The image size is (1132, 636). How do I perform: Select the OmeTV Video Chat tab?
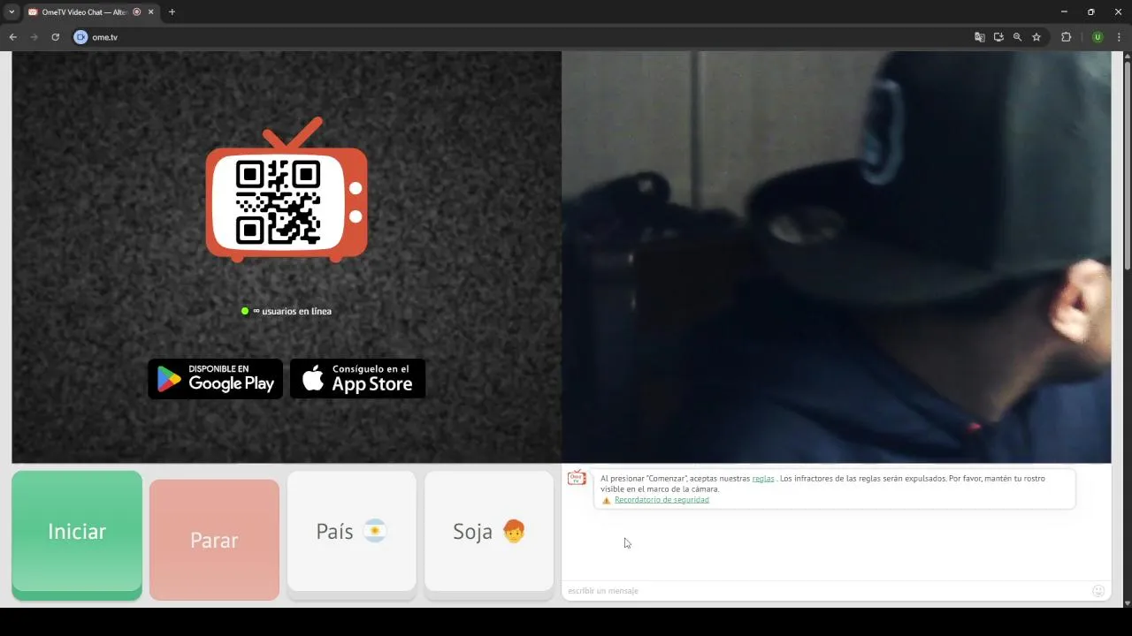pos(90,12)
